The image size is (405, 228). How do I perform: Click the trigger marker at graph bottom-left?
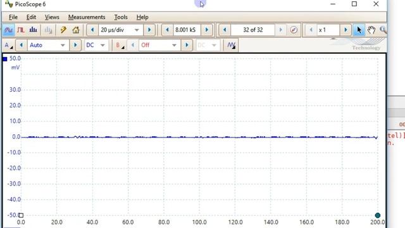[x=21, y=215]
